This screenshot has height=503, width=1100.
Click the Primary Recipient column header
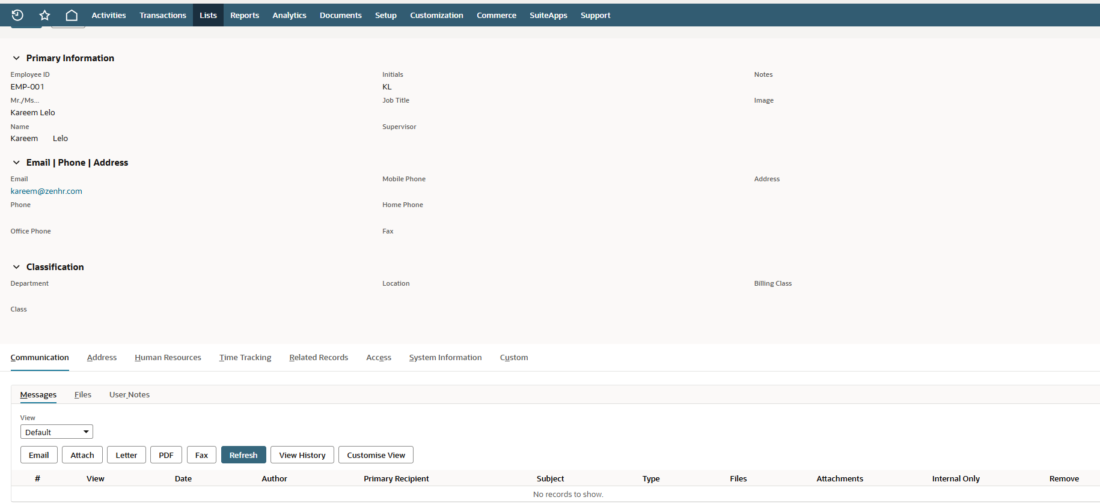[396, 478]
